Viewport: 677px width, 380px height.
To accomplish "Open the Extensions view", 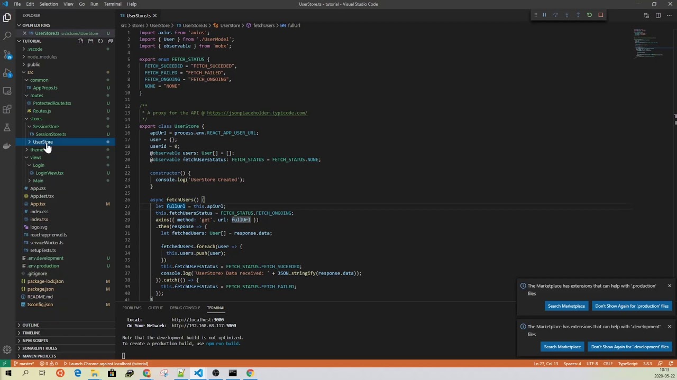I will click(7, 109).
